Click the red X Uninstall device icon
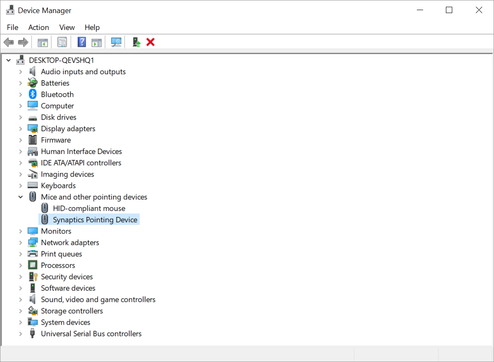 (151, 42)
